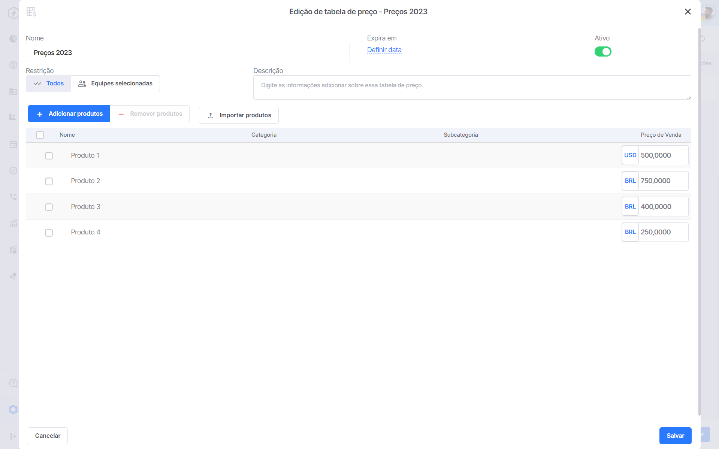Select the Todos restriction option

pos(49,84)
